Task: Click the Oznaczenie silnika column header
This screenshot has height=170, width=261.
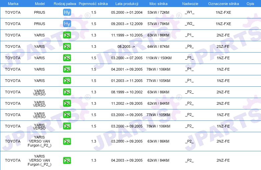Action: tap(224, 4)
